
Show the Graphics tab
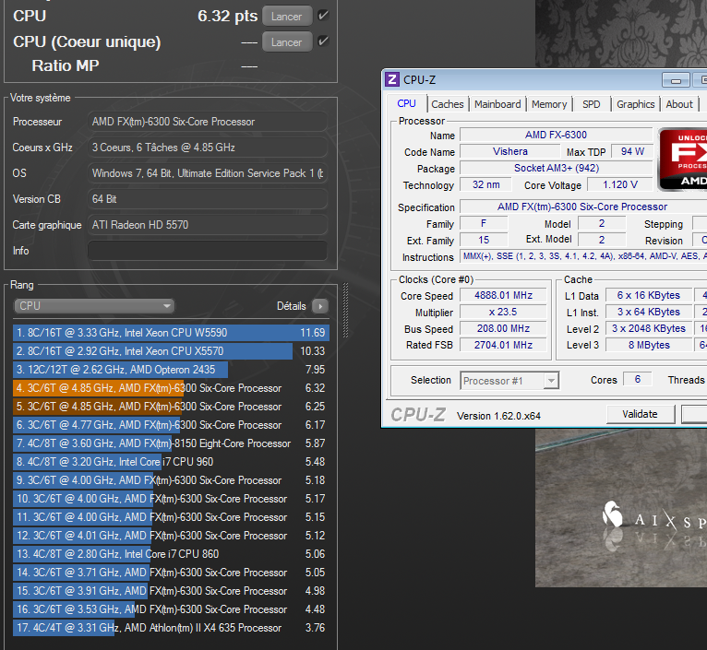pyautogui.click(x=636, y=104)
